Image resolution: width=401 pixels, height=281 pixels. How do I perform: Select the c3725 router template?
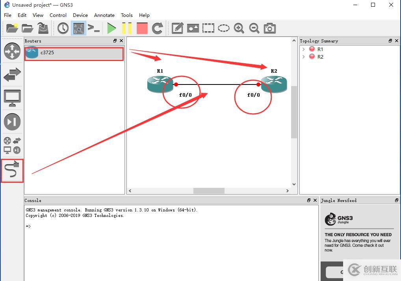74,53
